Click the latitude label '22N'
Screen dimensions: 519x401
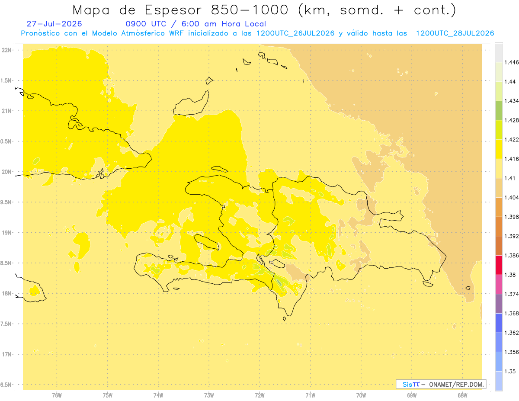(7, 50)
